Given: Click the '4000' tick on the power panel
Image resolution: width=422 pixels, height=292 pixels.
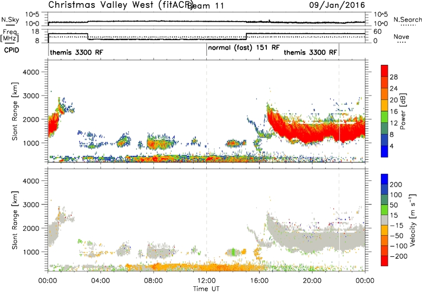Looking at the screenshot, I should click(x=31, y=72).
